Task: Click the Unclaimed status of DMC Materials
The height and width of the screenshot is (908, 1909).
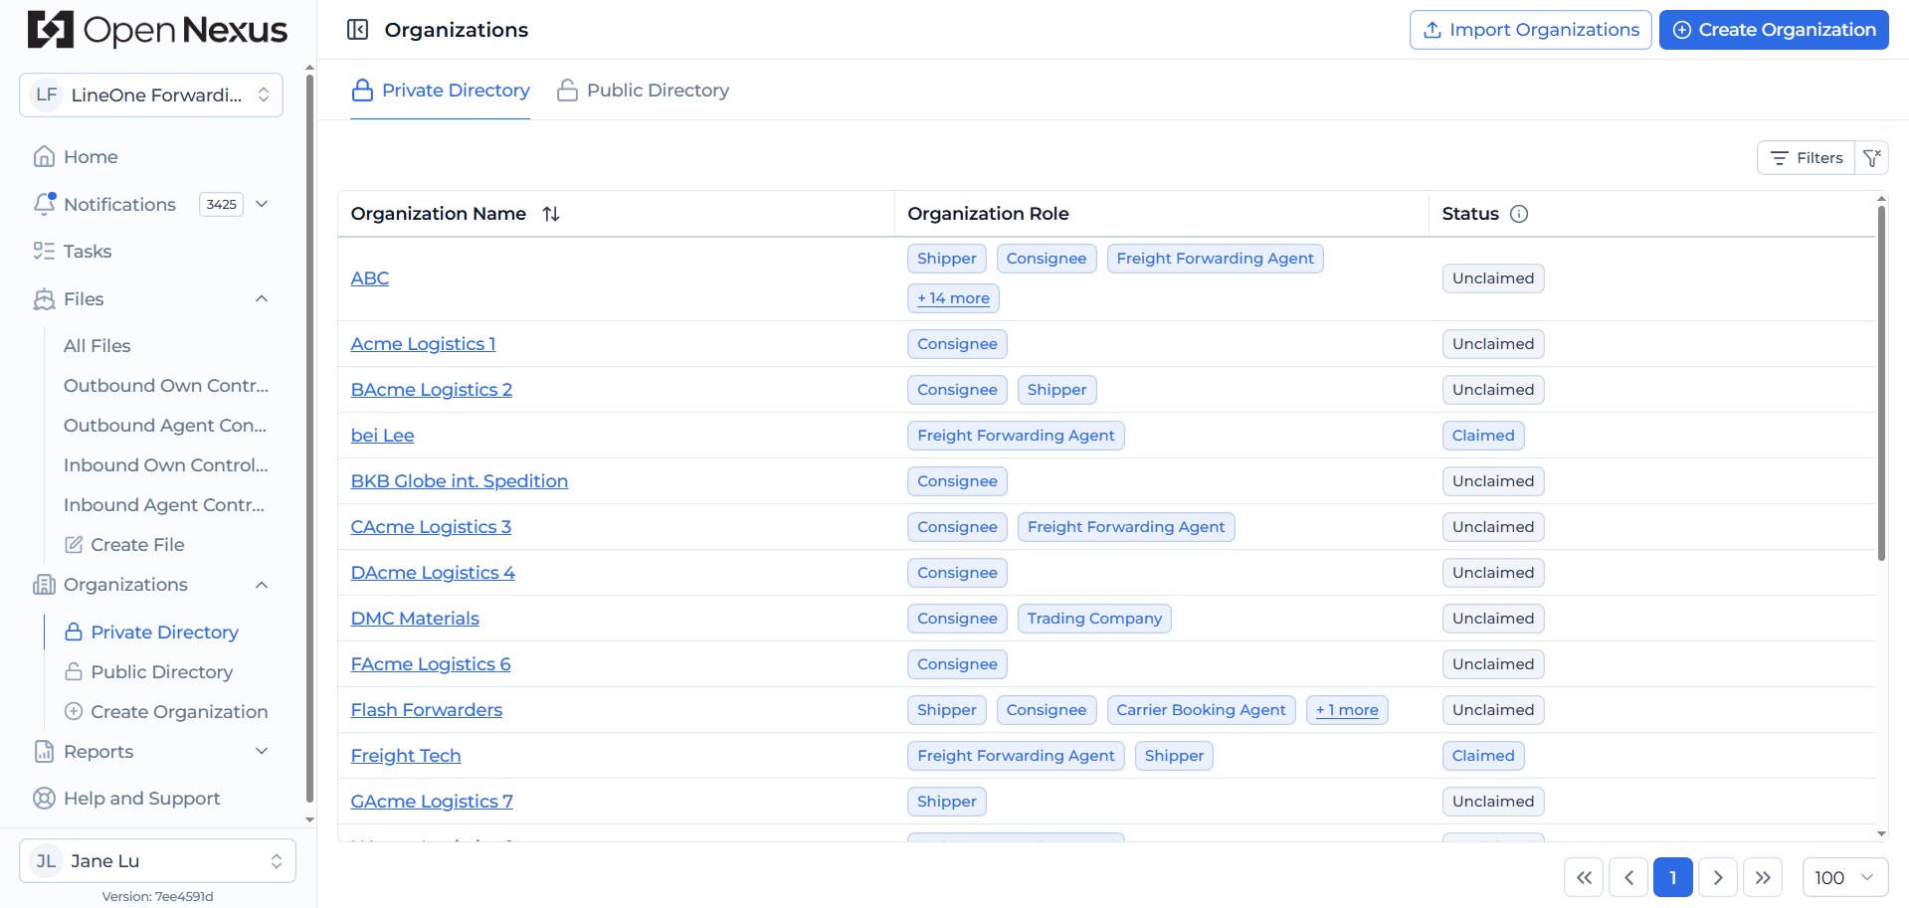Action: (1493, 619)
